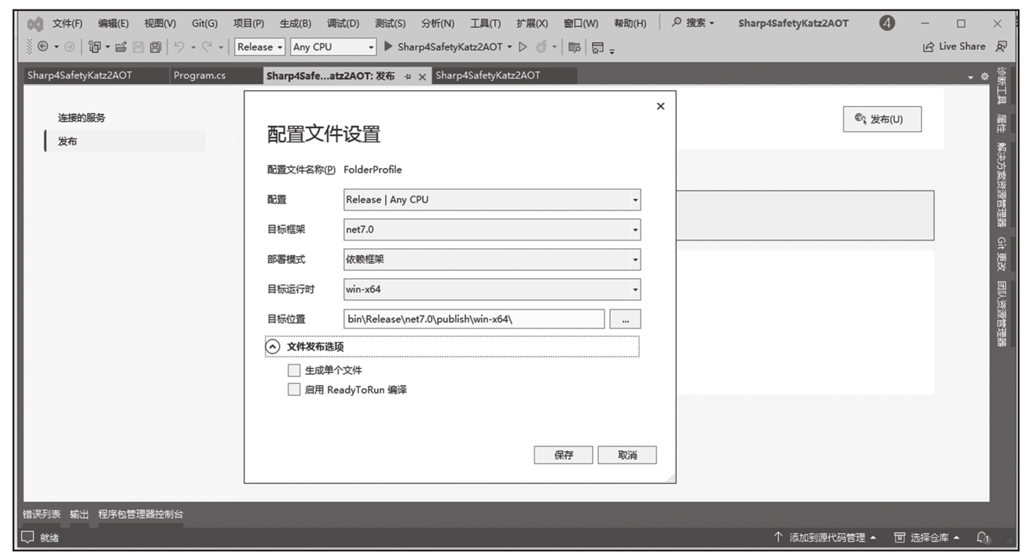Image resolution: width=1032 pixels, height=560 pixels.
Task: Click the 保存 button in dialog
Action: (564, 455)
